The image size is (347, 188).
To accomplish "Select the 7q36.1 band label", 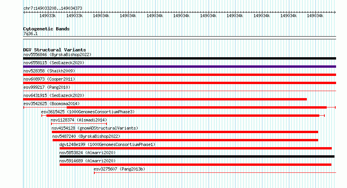I will [x=30, y=33].
